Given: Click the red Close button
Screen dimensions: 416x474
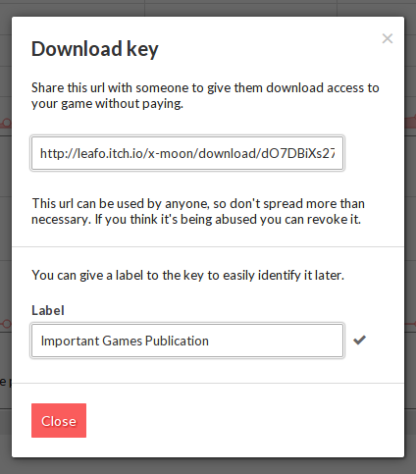Looking at the screenshot, I should point(59,420).
